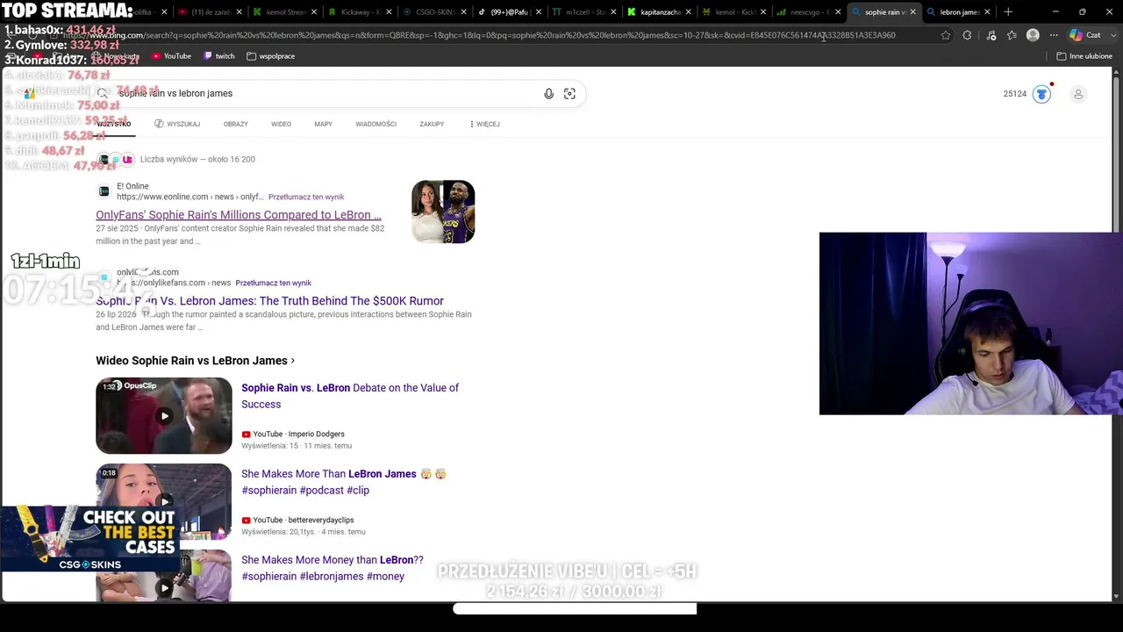
Task: Open 'She Makes More Than LeBron James' video link
Action: (344, 482)
